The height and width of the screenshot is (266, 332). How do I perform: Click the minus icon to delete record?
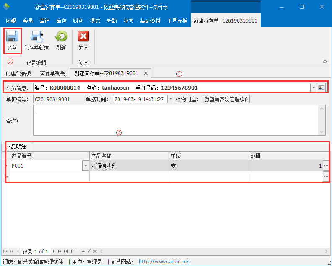click(77, 251)
